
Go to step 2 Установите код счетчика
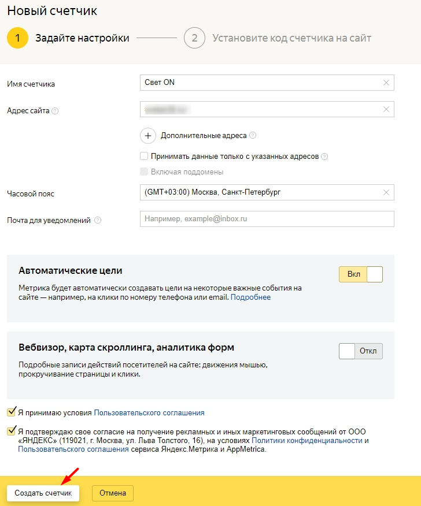[278, 38]
